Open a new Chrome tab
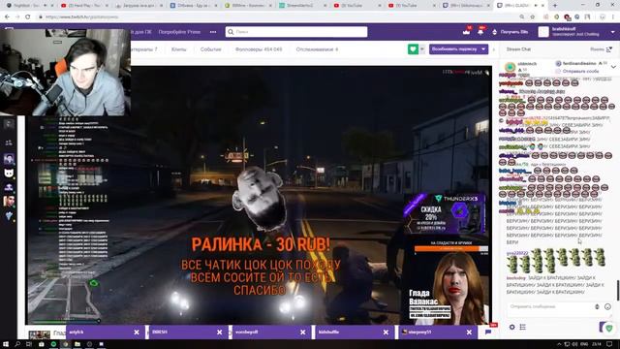The image size is (620, 349). click(555, 6)
